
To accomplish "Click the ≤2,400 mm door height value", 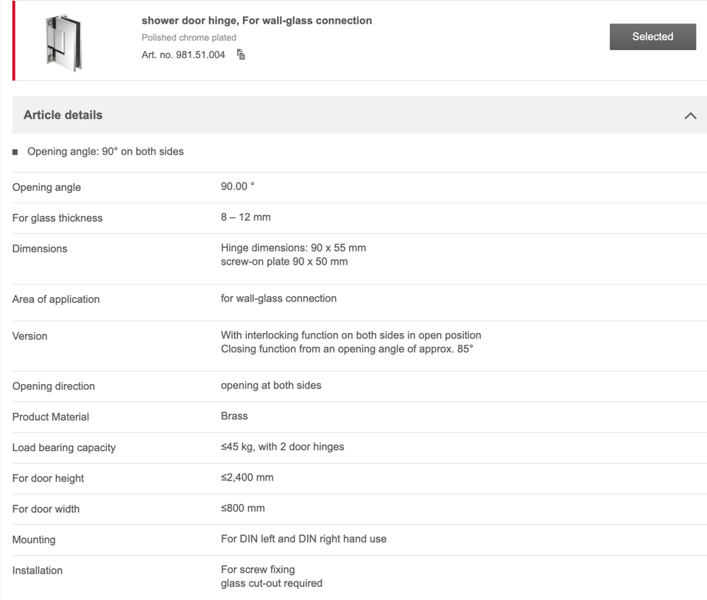I will [x=247, y=478].
